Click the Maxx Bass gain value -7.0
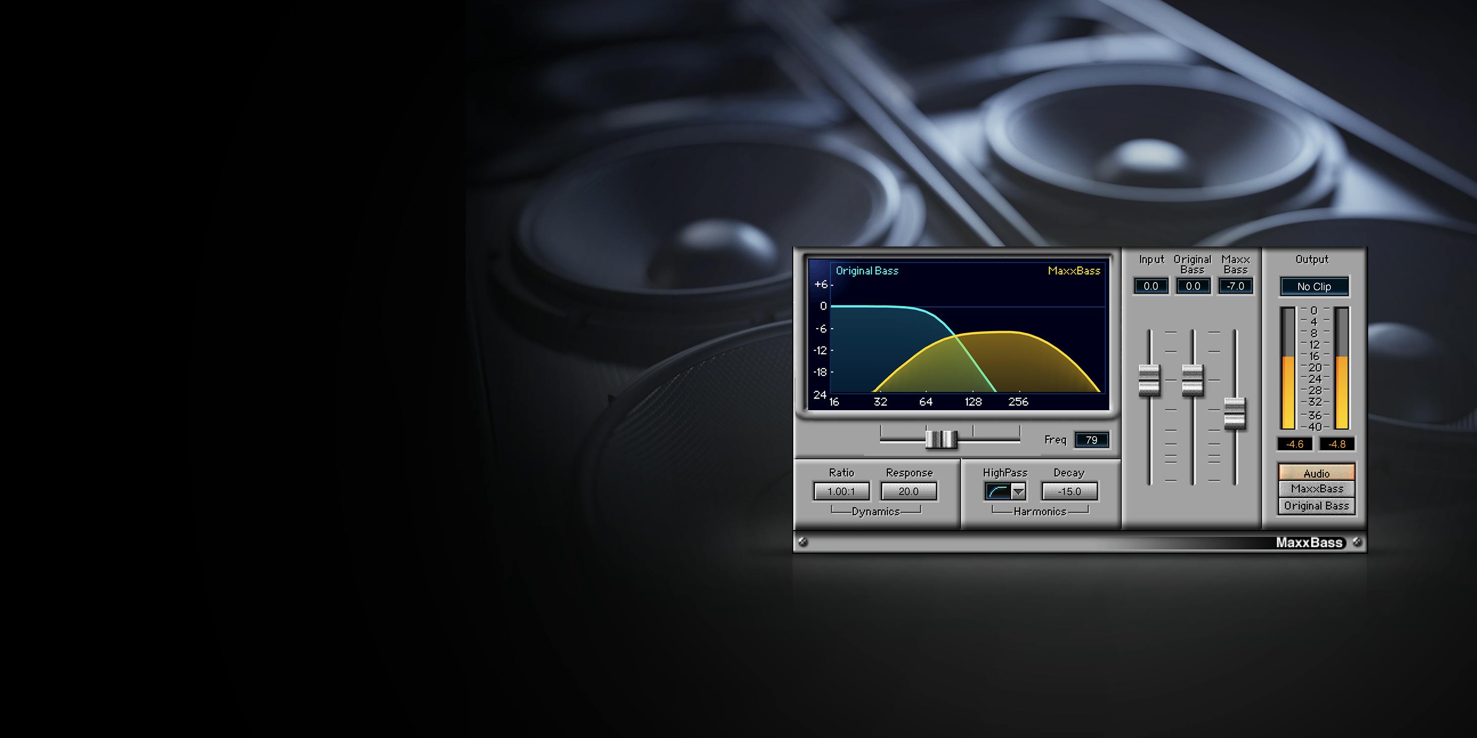1477x738 pixels. point(1236,286)
